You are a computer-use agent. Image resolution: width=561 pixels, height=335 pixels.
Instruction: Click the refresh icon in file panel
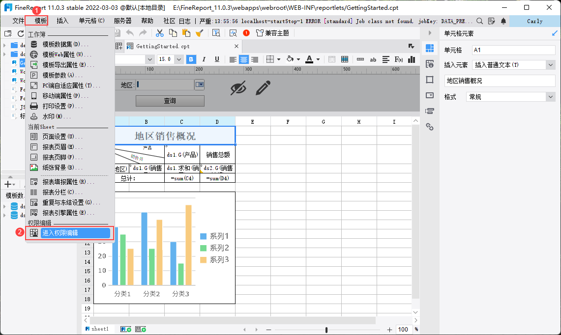pyautogui.click(x=20, y=33)
